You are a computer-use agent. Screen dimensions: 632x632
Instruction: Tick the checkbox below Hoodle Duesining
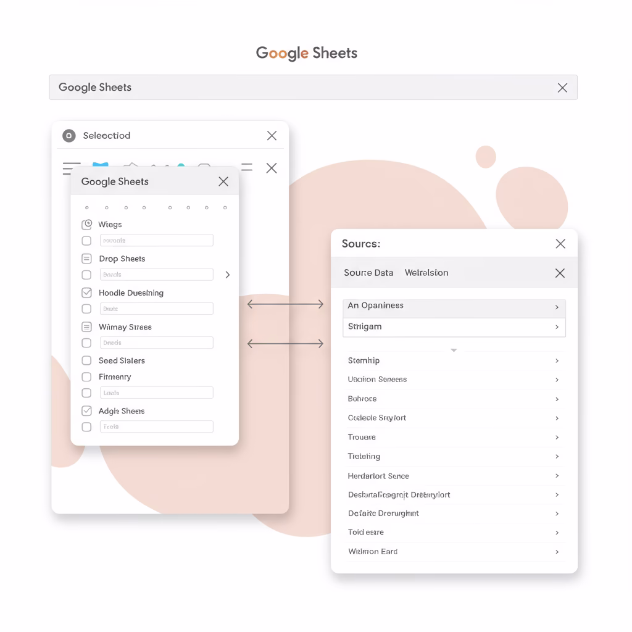tap(86, 309)
